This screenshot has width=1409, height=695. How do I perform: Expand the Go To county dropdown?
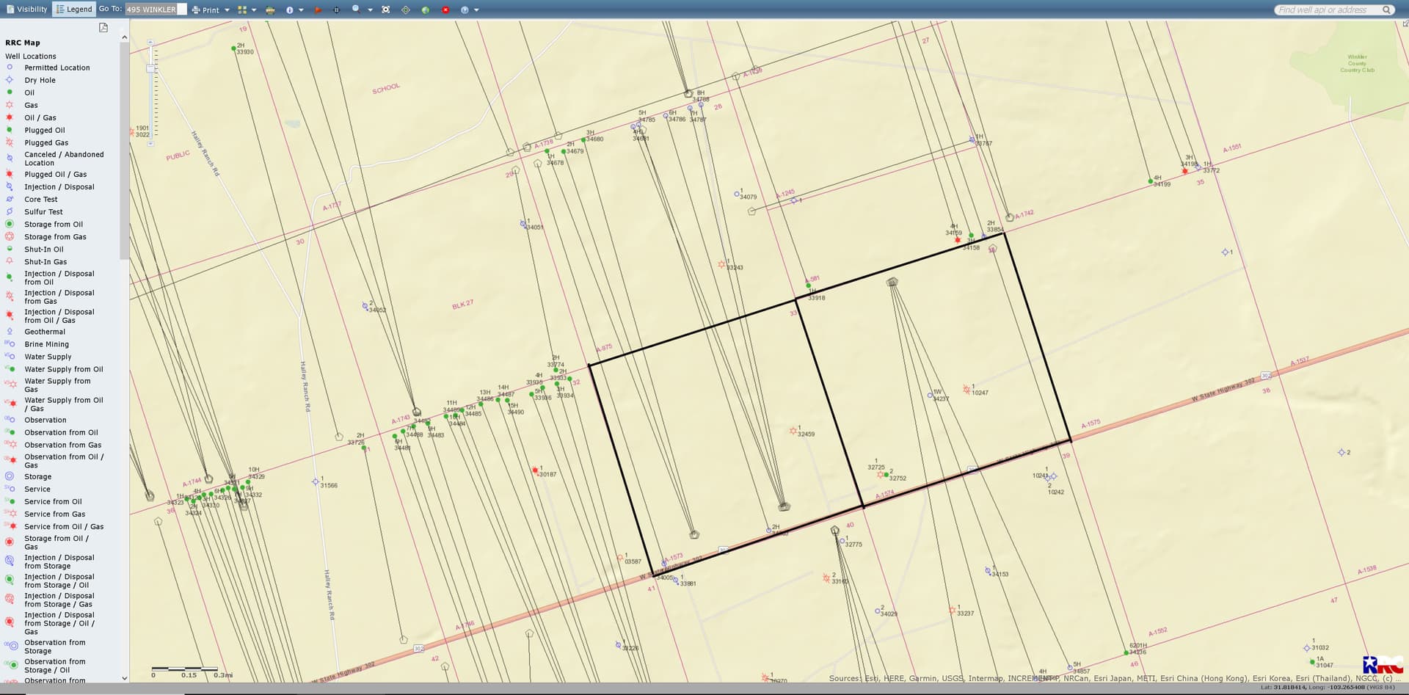[x=182, y=10]
